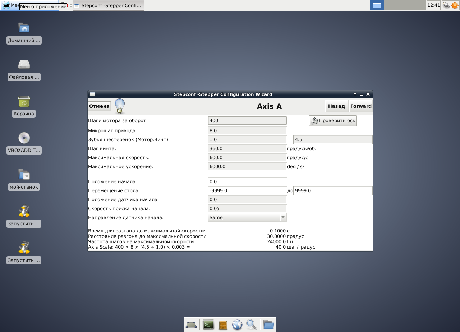
Task: Click the Максимальное ускорение field 6000.0
Action: [x=247, y=167]
